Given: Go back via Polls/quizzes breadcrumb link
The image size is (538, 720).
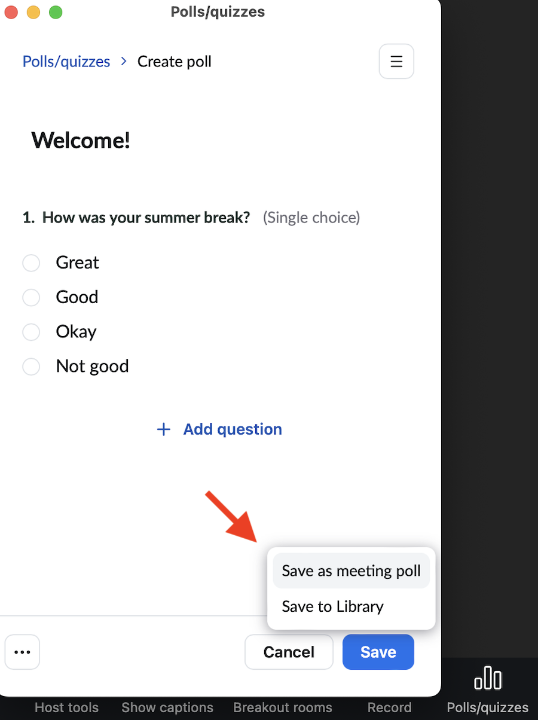Looking at the screenshot, I should point(66,62).
